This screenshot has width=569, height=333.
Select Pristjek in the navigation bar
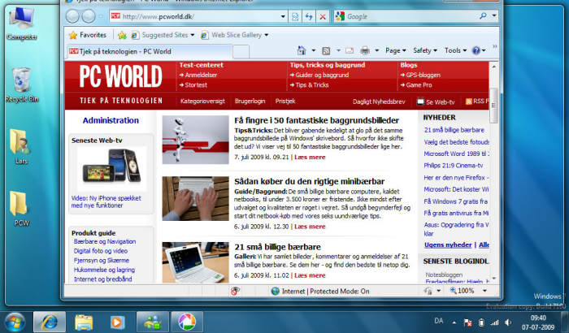[x=285, y=102]
